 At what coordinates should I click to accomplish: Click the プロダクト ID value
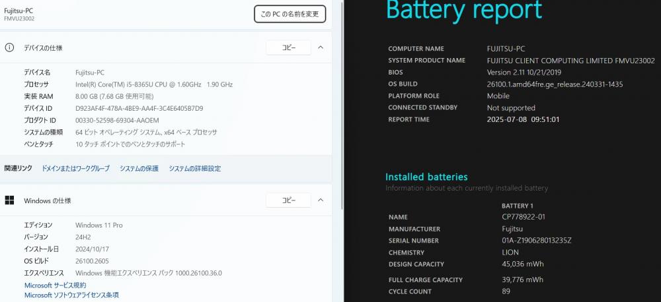click(117, 120)
